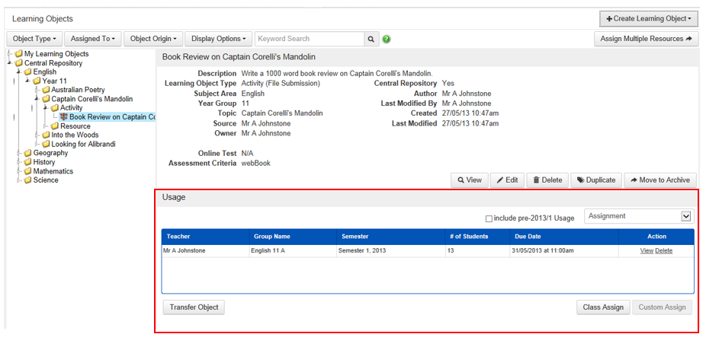
Task: Click the View link in Action column
Action: 646,250
